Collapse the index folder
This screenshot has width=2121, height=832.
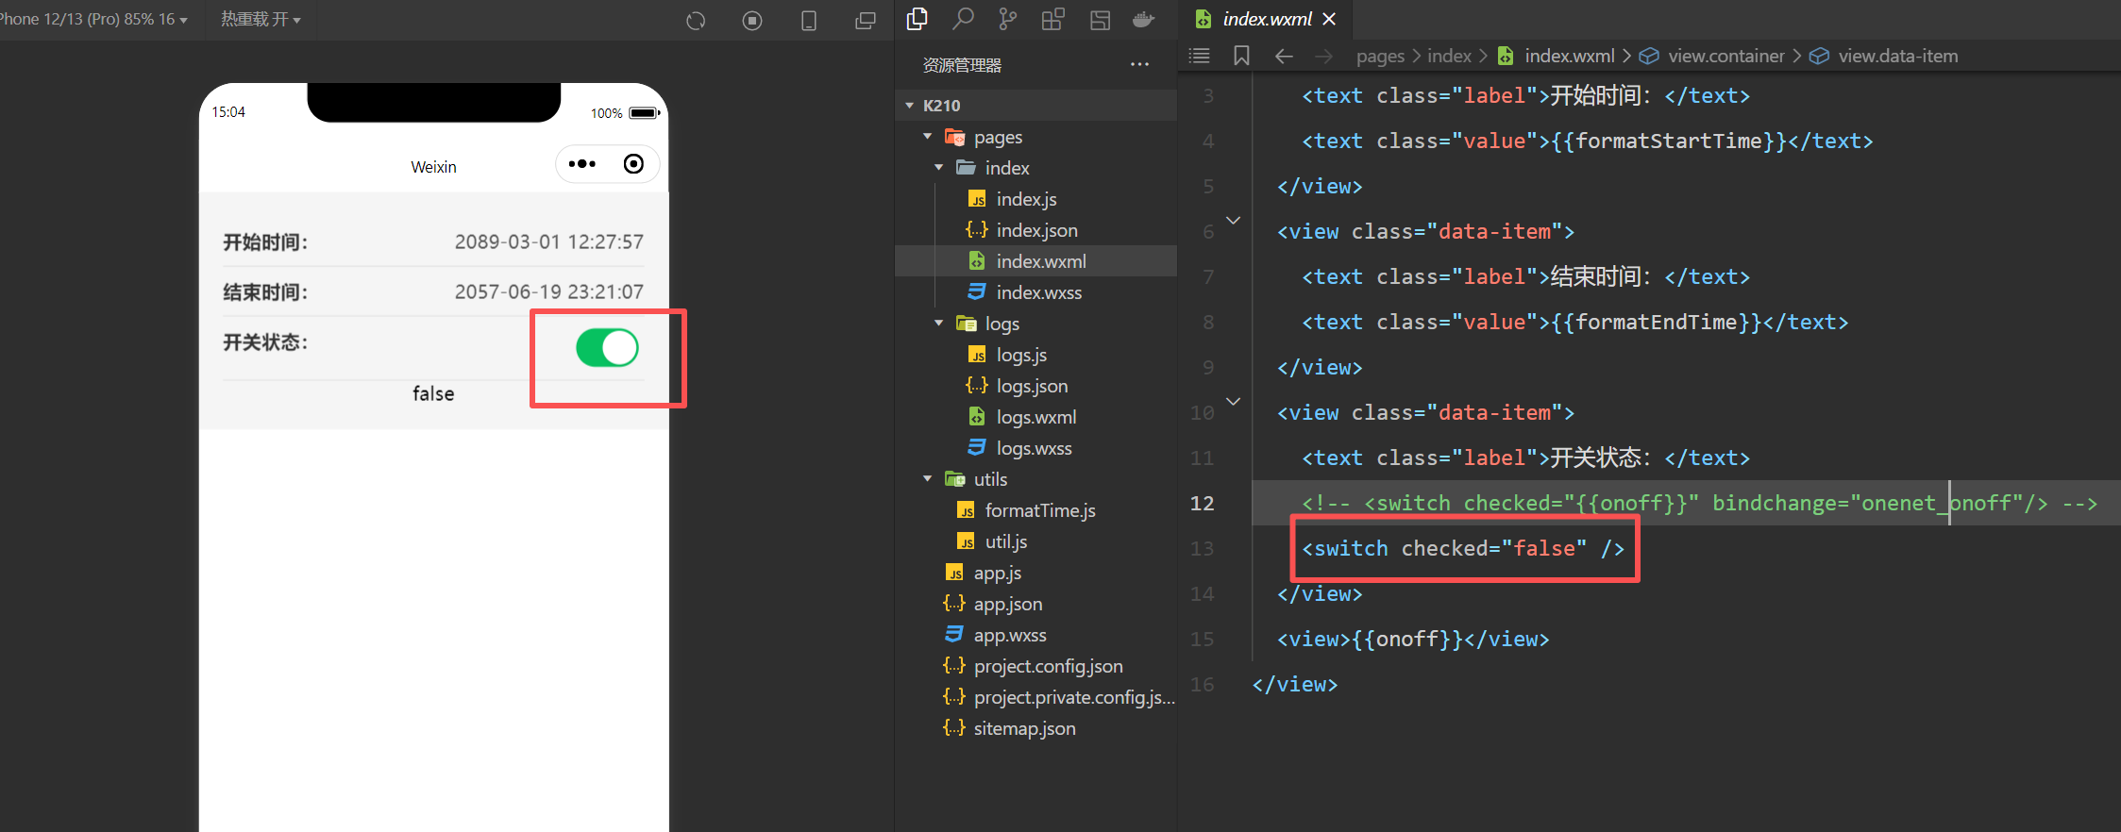tap(939, 168)
